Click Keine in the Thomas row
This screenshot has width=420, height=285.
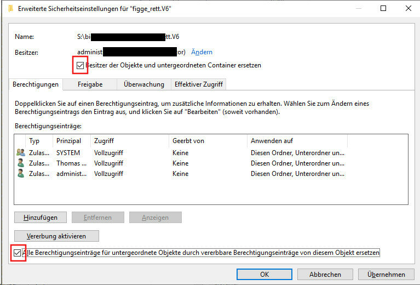click(180, 163)
